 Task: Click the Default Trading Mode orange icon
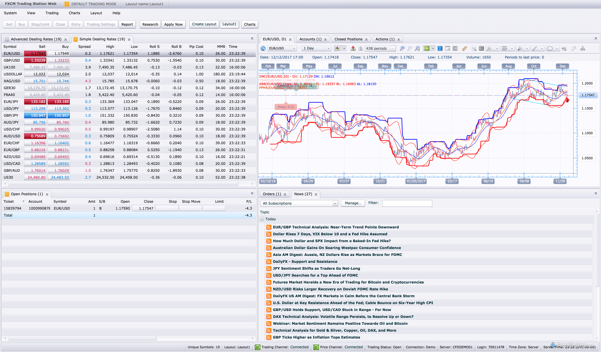click(x=67, y=4)
